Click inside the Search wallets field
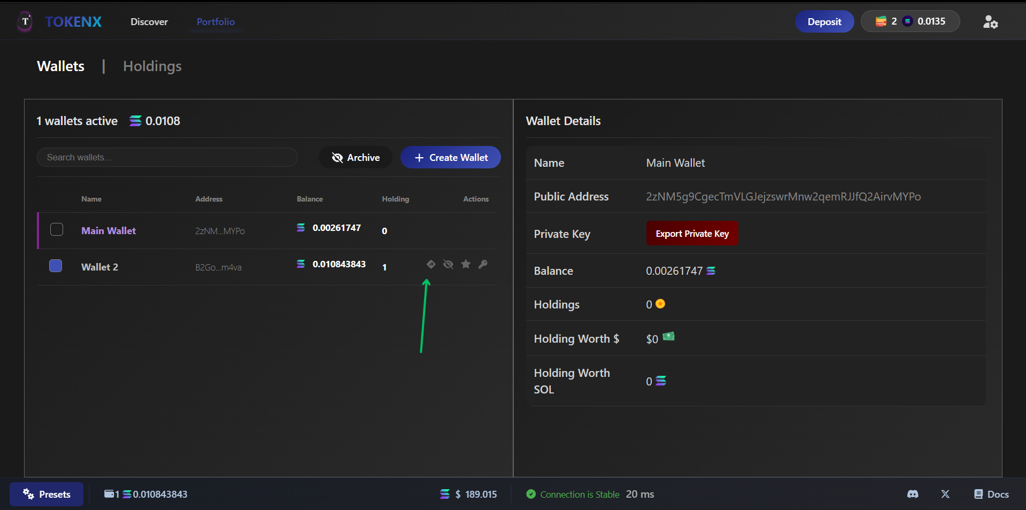Image resolution: width=1026 pixels, height=510 pixels. 167,157
